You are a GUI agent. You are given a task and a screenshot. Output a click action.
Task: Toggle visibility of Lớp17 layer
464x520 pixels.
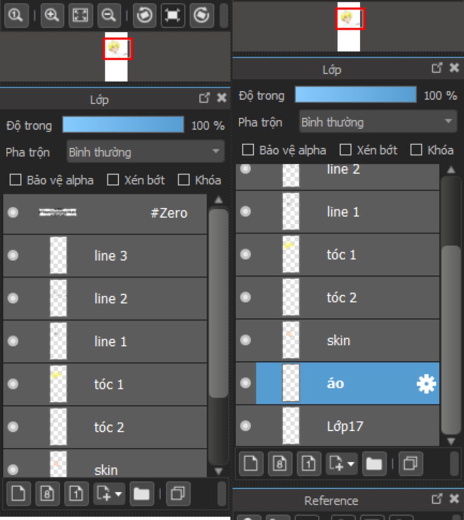coord(245,426)
